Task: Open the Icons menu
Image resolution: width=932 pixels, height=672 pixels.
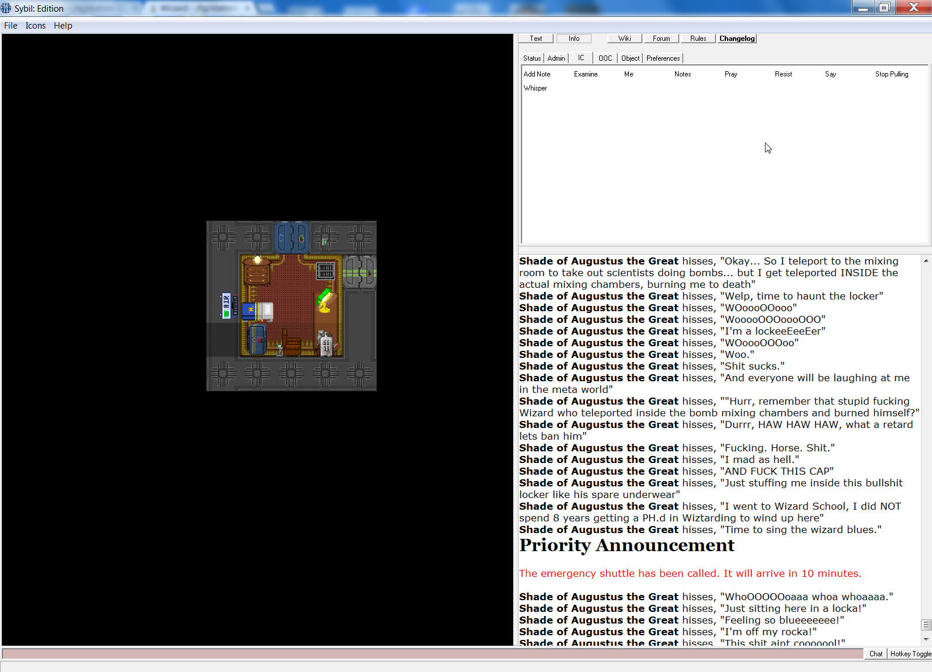Action: pyautogui.click(x=36, y=26)
